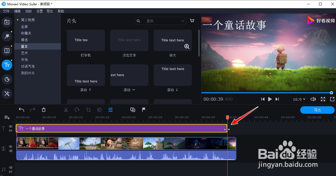Choose the 滚动 ↓ title thumbnail
This screenshot has height=176, width=336.
tap(173, 75)
